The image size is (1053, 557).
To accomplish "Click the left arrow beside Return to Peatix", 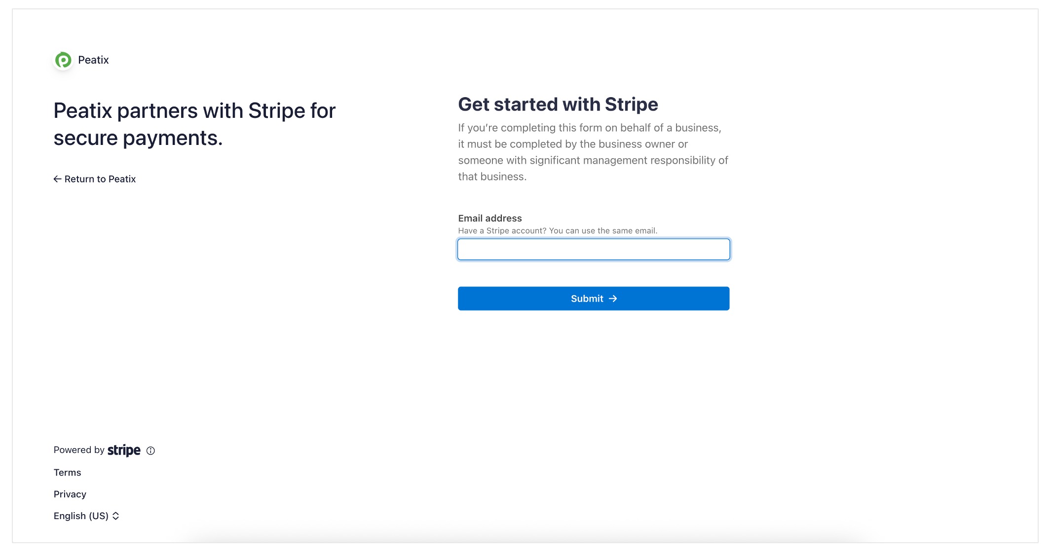I will click(57, 179).
